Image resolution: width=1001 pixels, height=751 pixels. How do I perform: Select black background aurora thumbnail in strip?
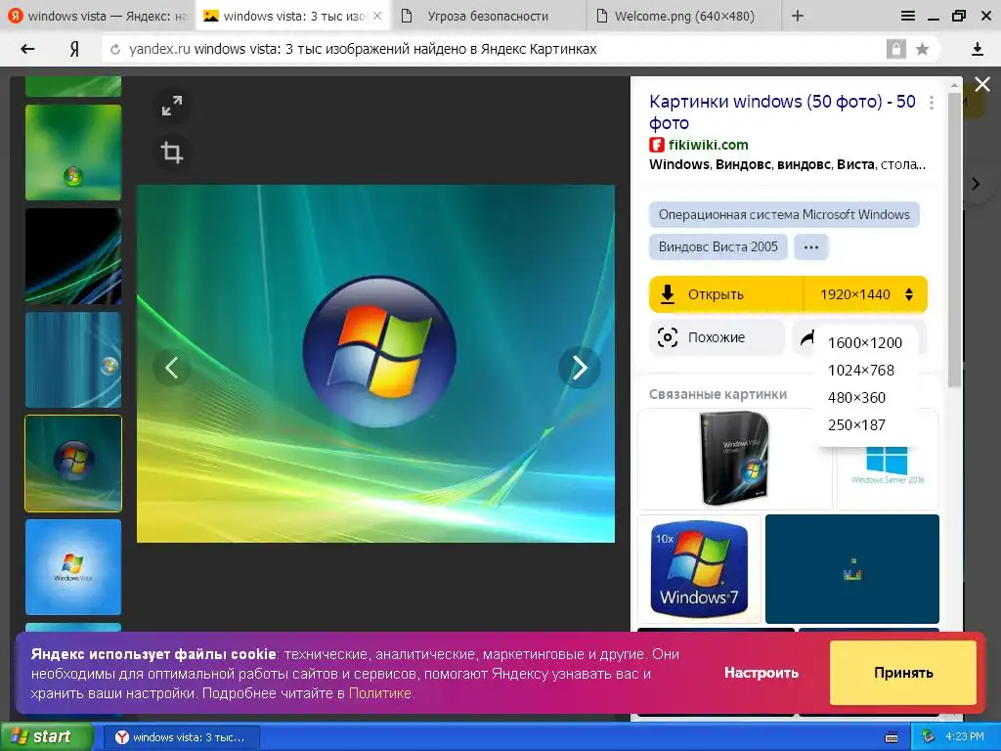point(73,256)
